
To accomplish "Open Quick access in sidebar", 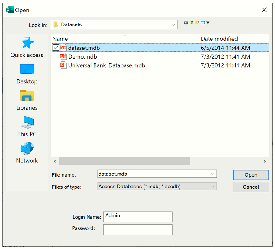I will point(27,47).
